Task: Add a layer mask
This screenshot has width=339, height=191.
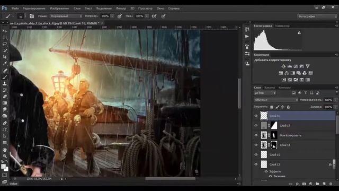Action: coord(304,184)
